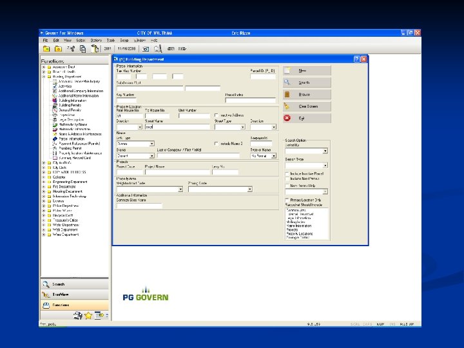
Task: Click the second yellow folder toolbar icon
Action: 58,49
